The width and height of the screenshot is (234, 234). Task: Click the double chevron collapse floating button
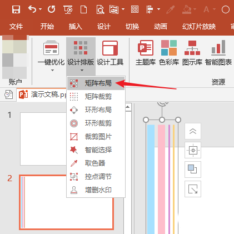point(193,131)
